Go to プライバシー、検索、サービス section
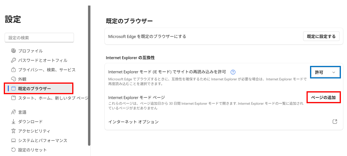347x156 pixels. 47,70
